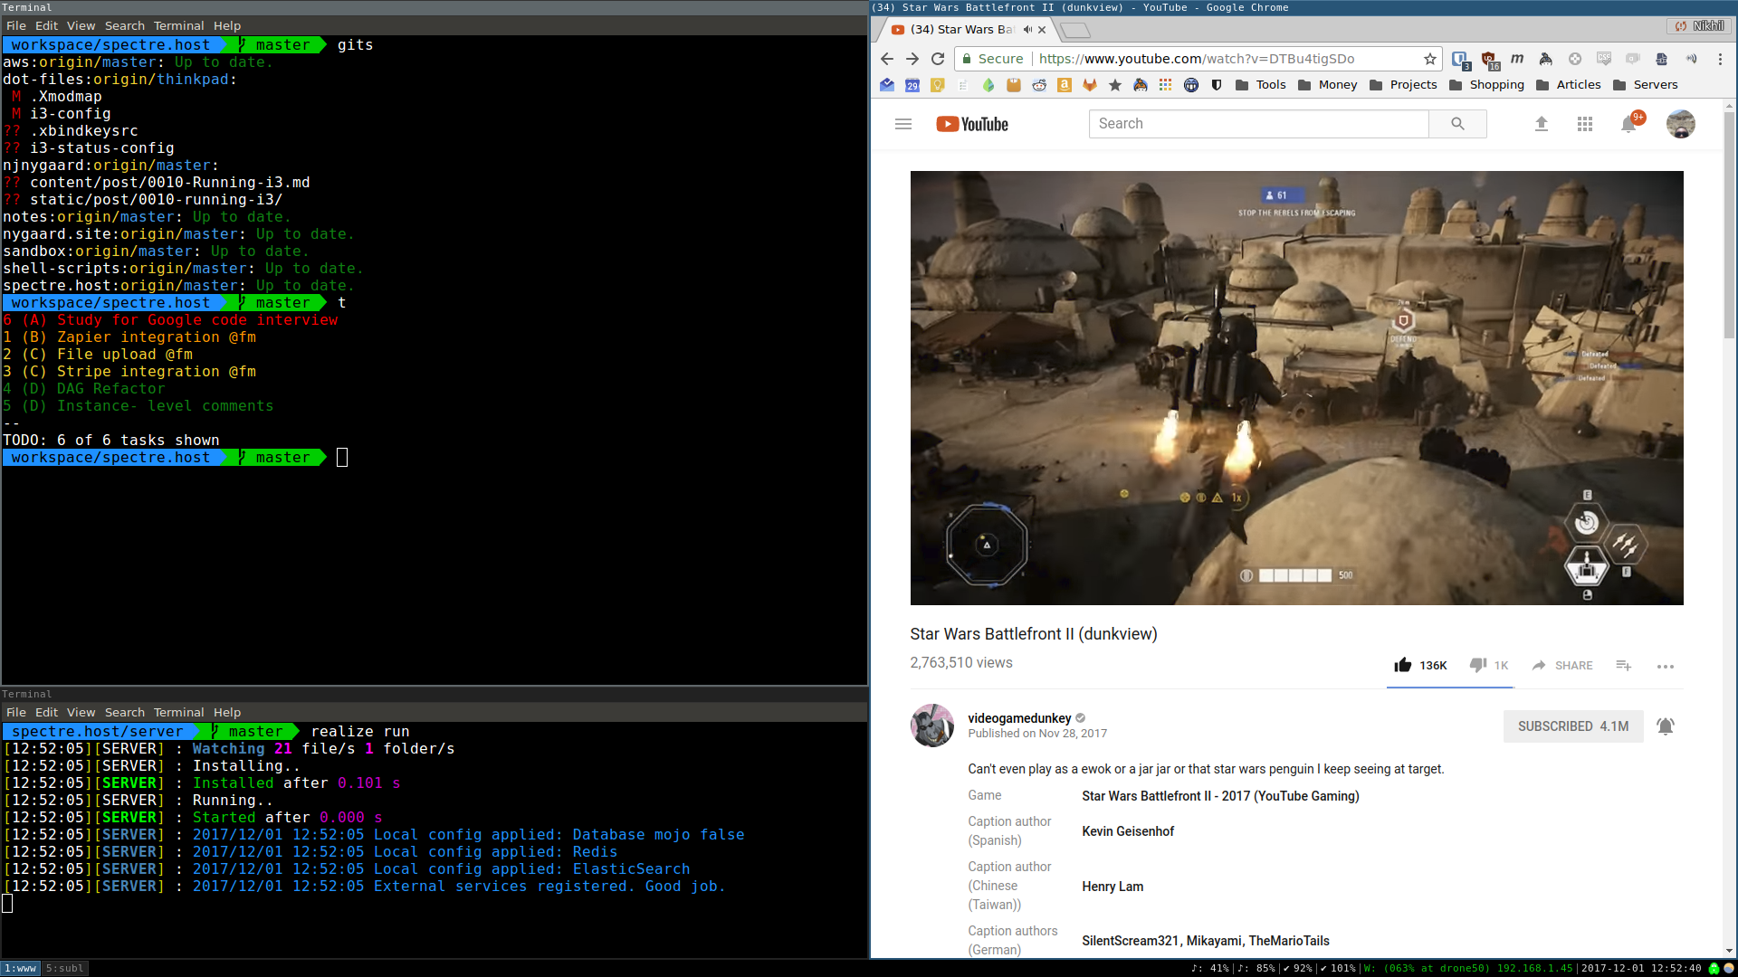Open the YouTube apps grid icon
The height and width of the screenshot is (977, 1738).
pyautogui.click(x=1584, y=124)
